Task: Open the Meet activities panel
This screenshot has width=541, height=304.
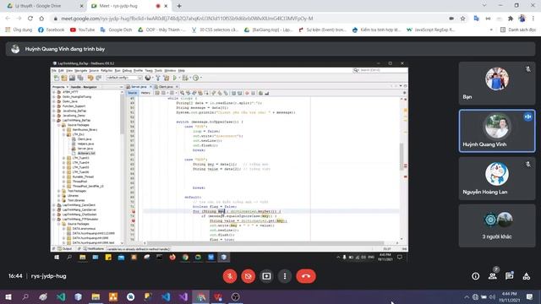Action: 526,276
